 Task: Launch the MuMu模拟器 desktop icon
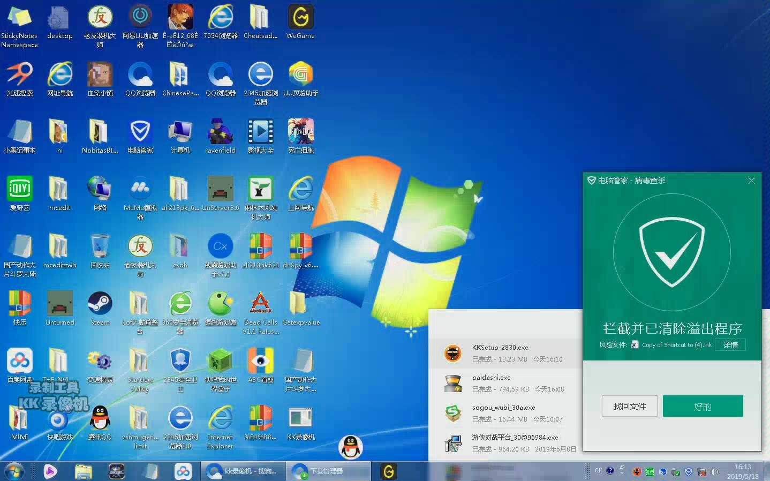tap(140, 197)
